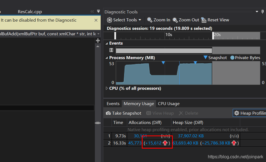Open the +25,786.38 KB heap diff
Viewport: 266px width, 162px height.
coord(216,143)
